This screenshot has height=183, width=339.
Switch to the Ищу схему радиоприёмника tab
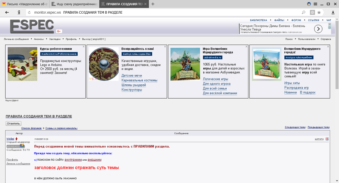(x=74, y=4)
